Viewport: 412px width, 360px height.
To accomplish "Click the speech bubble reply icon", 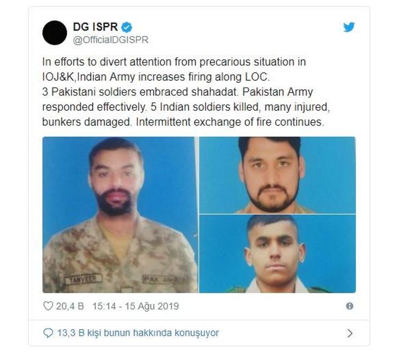I will coord(48,333).
